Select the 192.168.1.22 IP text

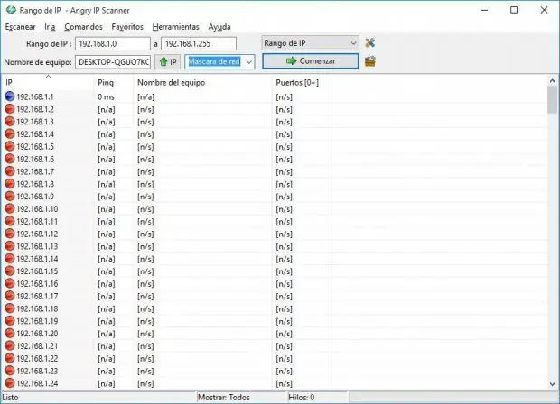point(37,359)
